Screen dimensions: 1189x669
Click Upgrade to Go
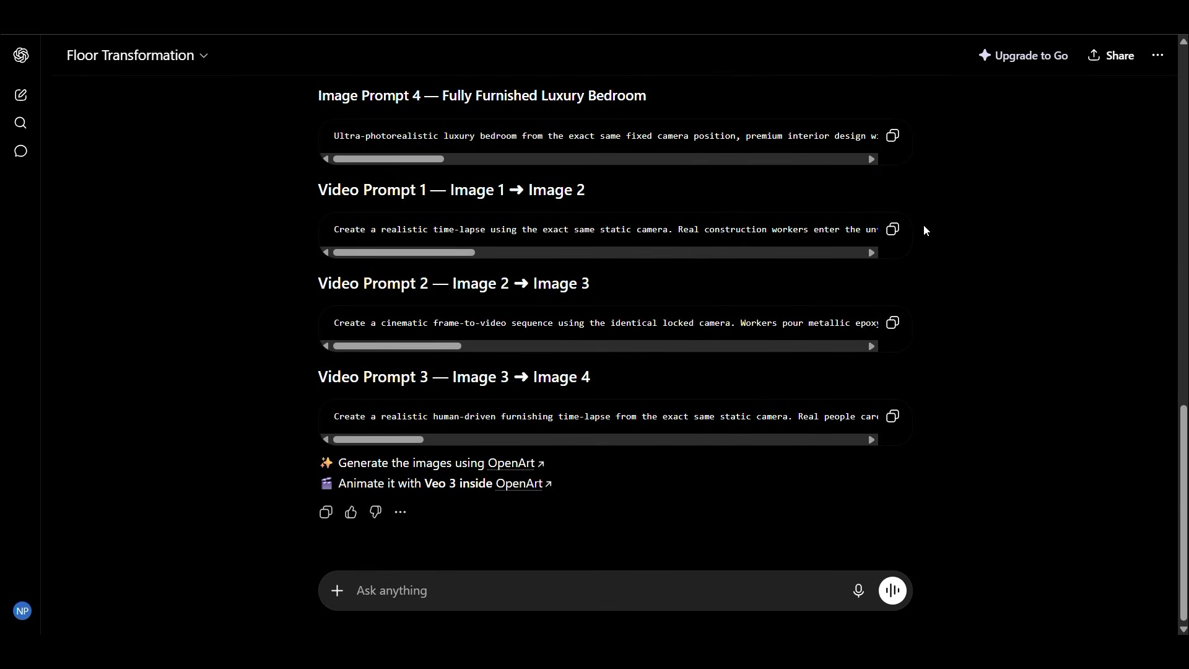coord(1024,55)
